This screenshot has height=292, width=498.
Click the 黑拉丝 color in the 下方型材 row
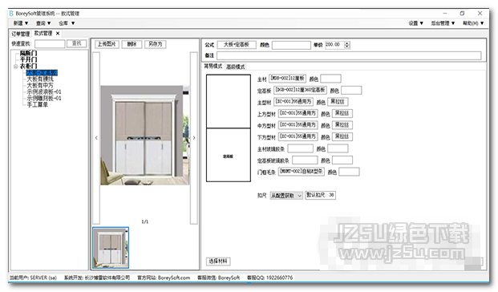coord(342,136)
